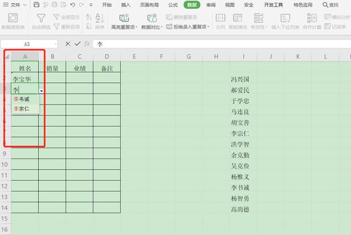Select column header D
The width and height of the screenshot is (351, 235).
pos(107,56)
